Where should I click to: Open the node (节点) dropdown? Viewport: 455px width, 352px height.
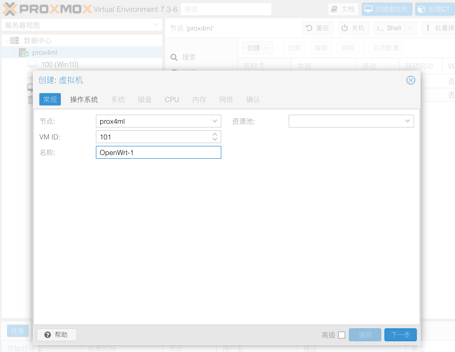coord(215,121)
